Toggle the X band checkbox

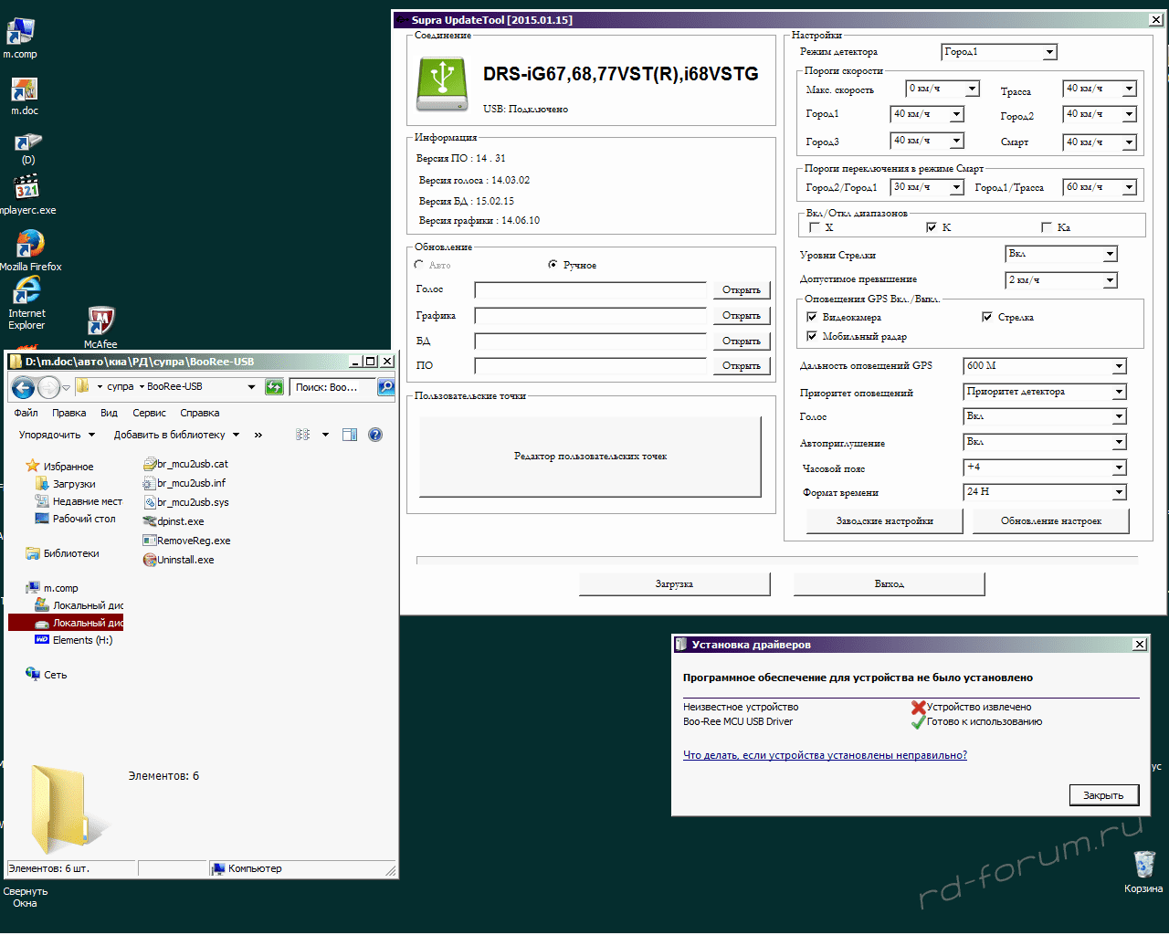[815, 227]
